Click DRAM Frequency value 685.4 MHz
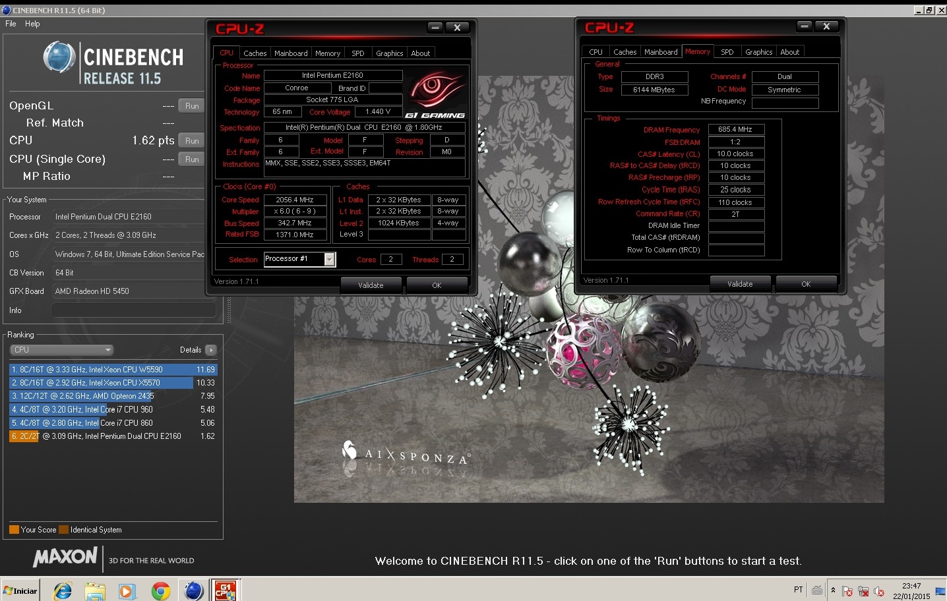947x601 pixels. coord(736,130)
